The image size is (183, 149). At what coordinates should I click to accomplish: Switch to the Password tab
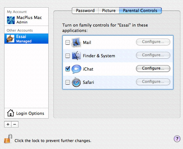pos(85,10)
